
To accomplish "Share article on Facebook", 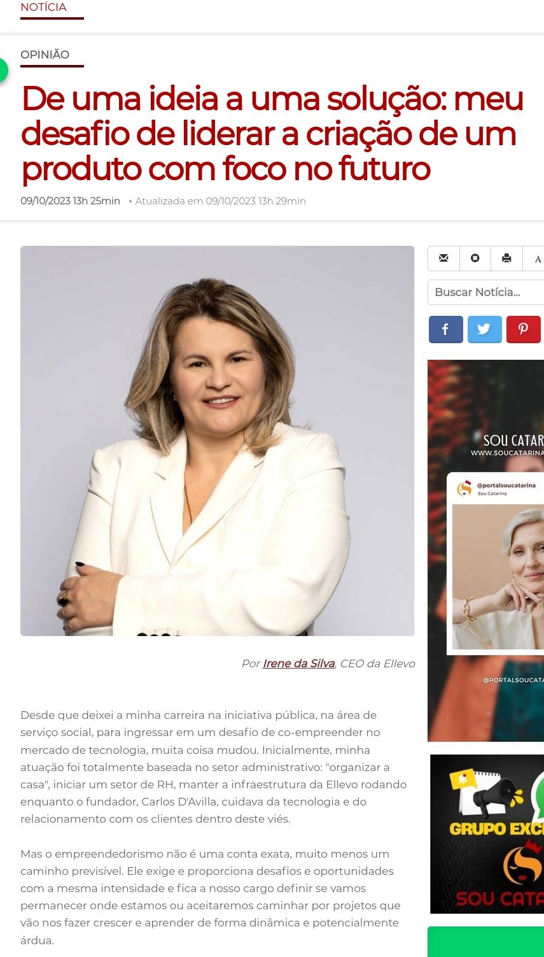I will (x=445, y=330).
